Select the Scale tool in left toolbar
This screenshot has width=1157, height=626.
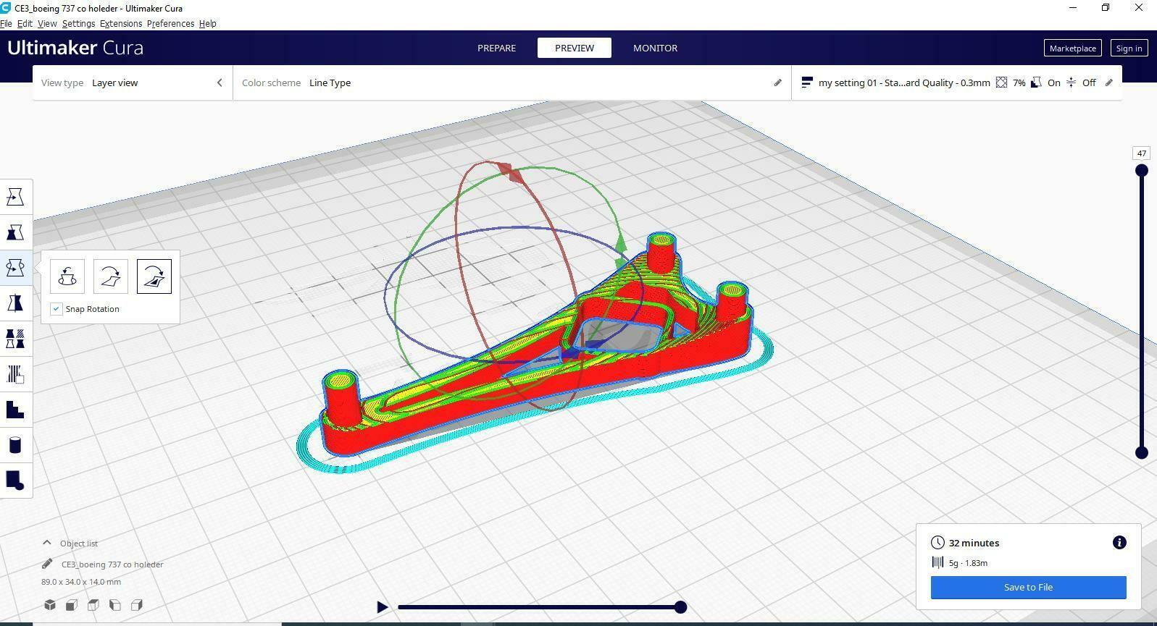(x=15, y=232)
